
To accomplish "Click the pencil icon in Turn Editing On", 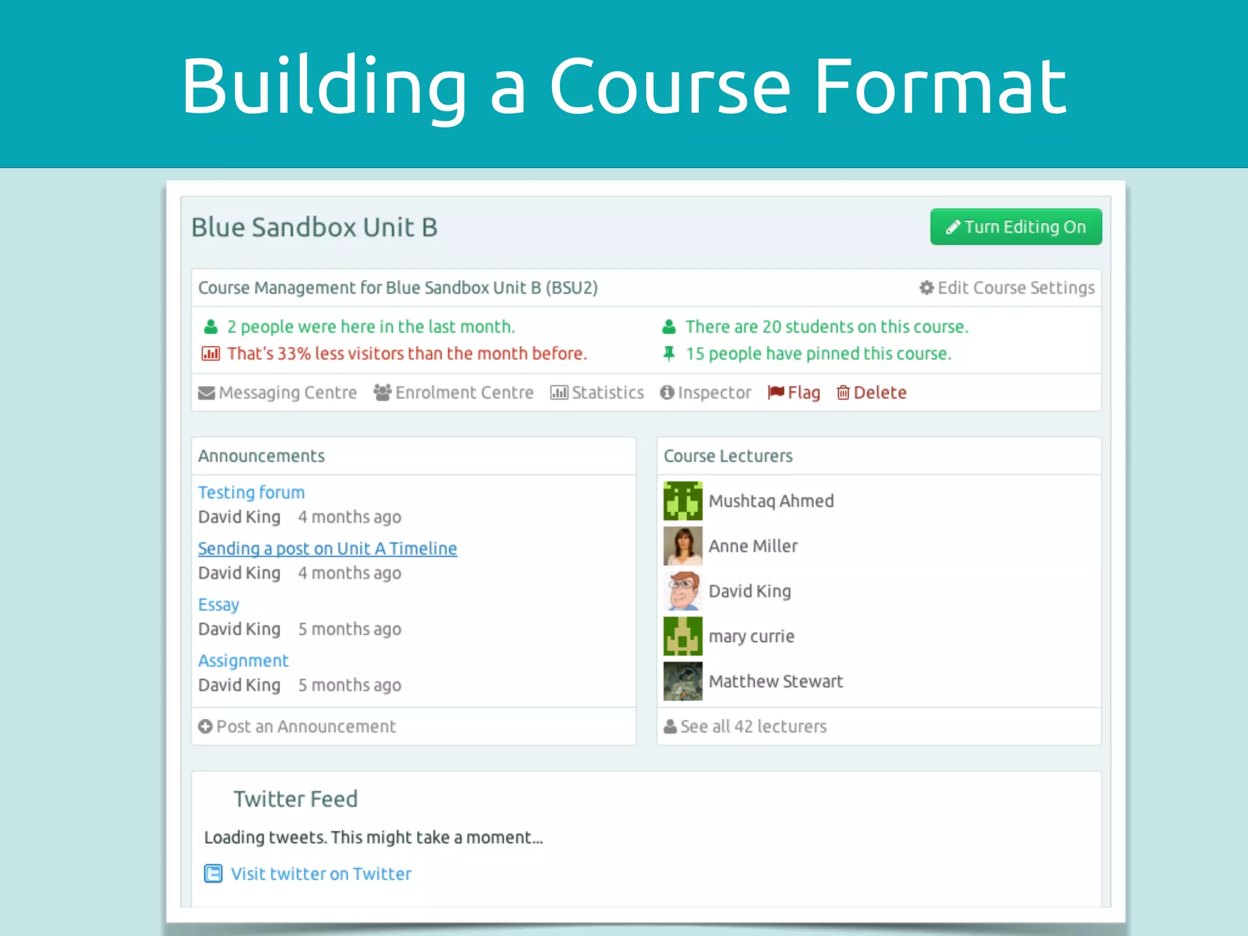I will tap(953, 227).
